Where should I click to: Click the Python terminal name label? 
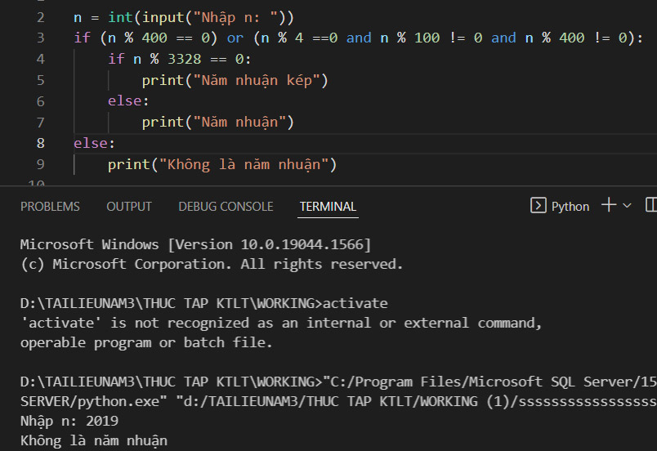[570, 207]
